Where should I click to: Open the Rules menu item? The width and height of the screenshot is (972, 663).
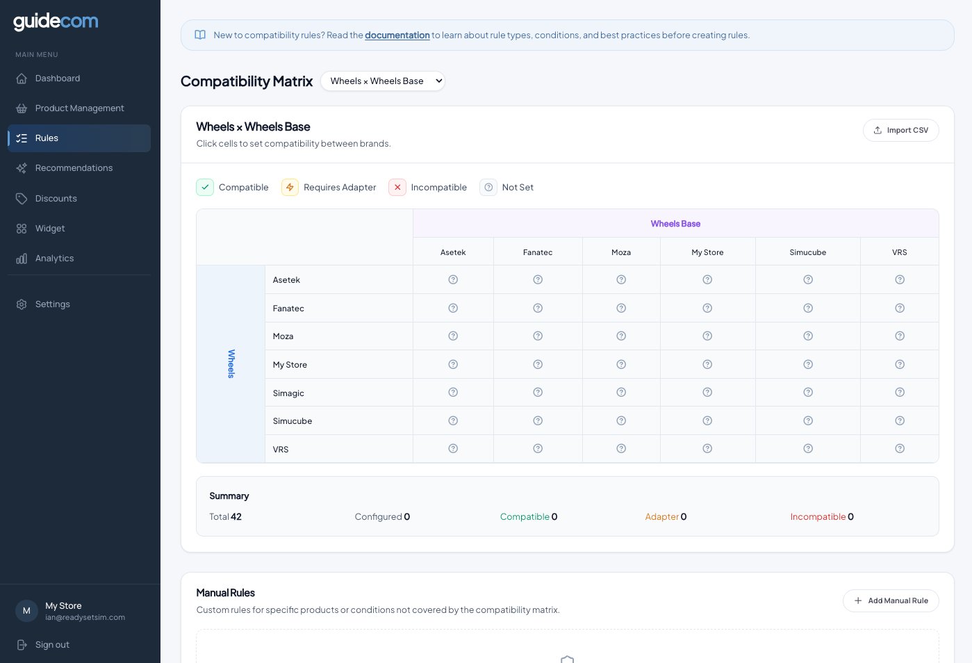pos(79,138)
